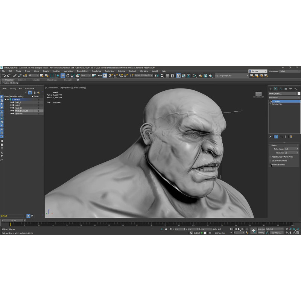Open the Hierarchy tab in command panel

coord(281,89)
